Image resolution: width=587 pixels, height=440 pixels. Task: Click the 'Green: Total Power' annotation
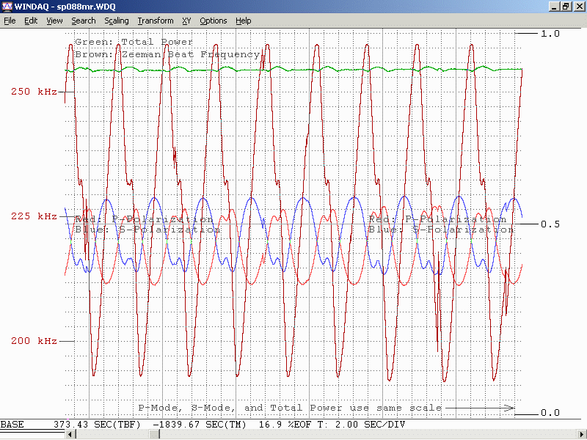point(134,42)
